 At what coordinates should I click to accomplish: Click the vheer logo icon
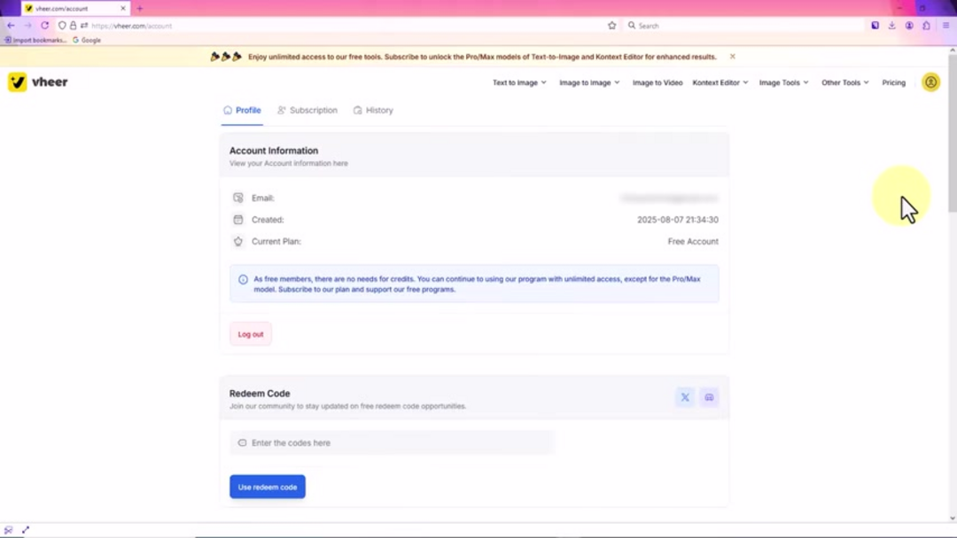click(17, 82)
